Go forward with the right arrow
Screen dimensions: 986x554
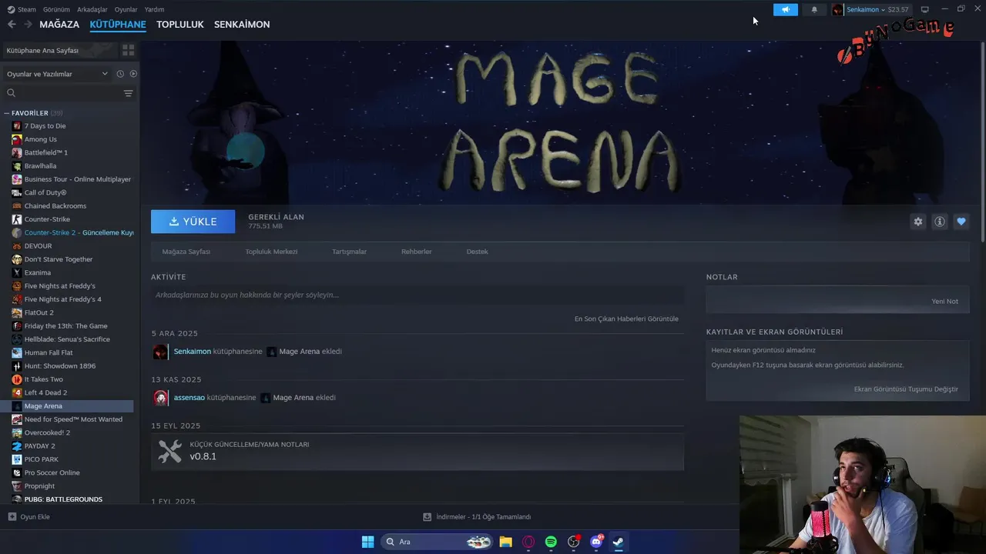click(28, 25)
